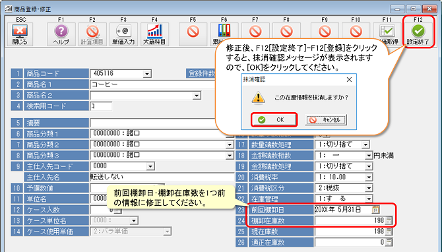
Task: Open calendar picker for 前回棚卸日
Action: point(375,209)
